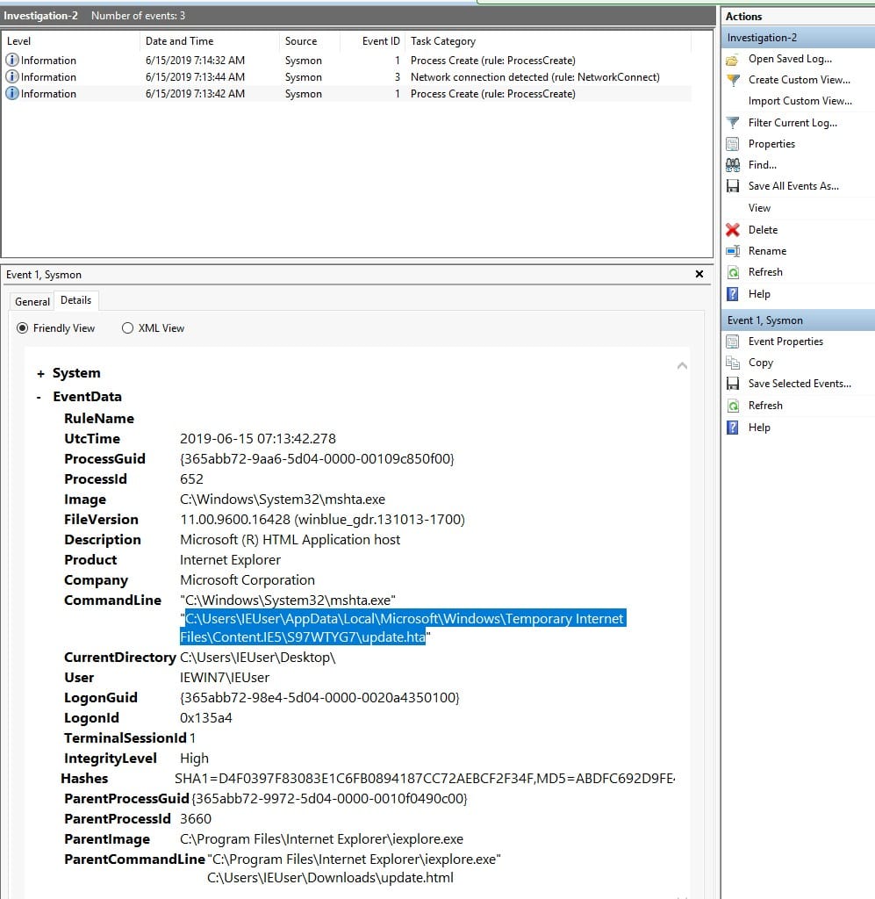875x899 pixels.
Task: Click the ParentProcessGuid value
Action: (x=329, y=799)
